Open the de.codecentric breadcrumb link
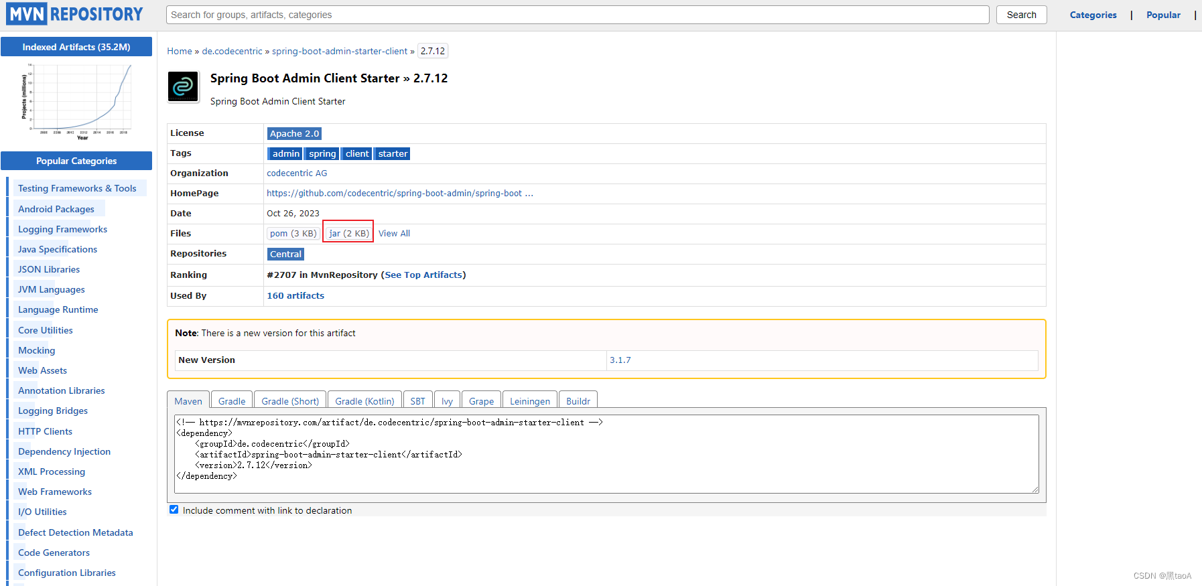1202x586 pixels. tap(232, 51)
